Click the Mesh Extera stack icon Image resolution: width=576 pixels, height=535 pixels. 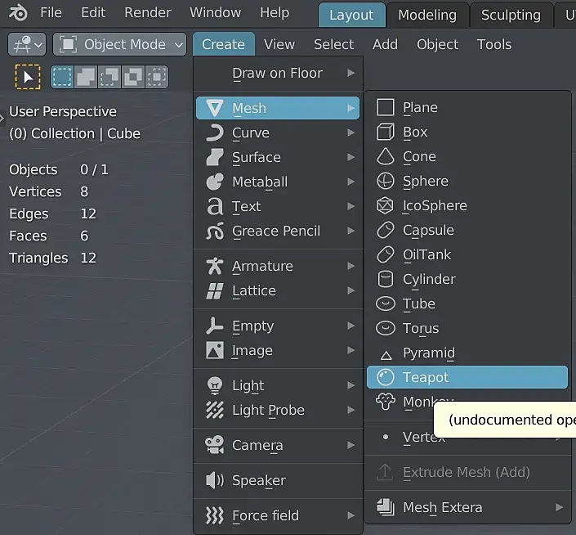click(x=386, y=507)
